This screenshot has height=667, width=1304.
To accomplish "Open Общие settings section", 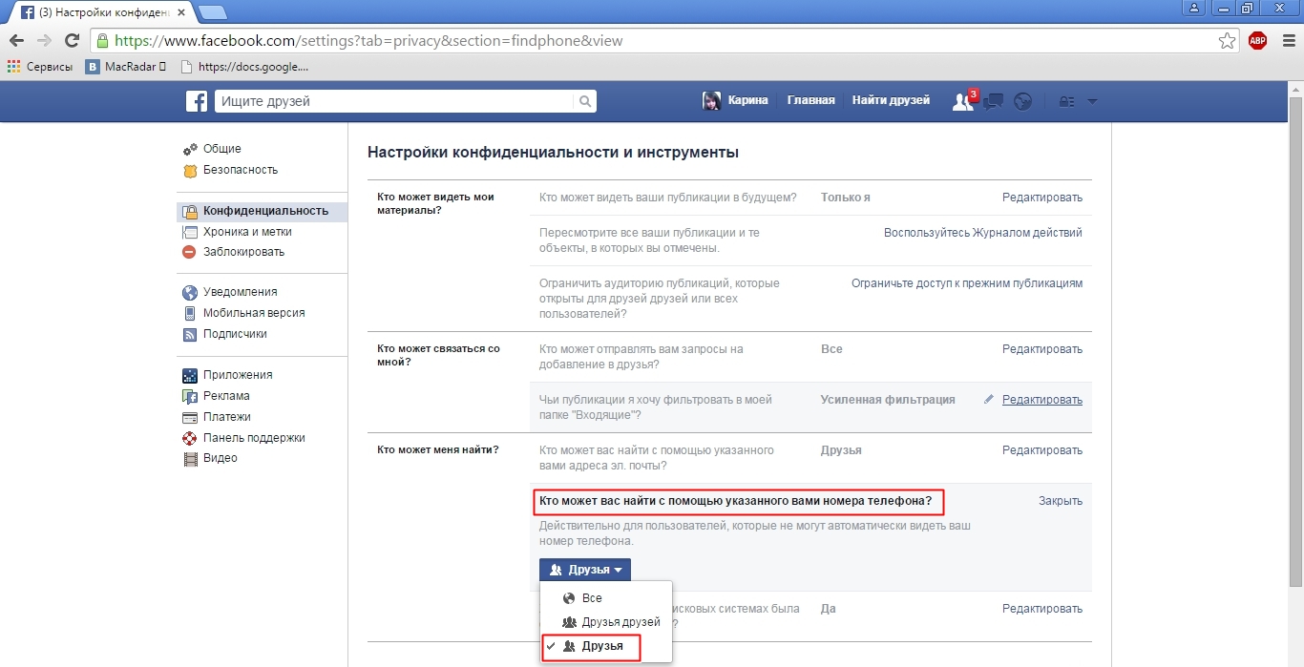I will click(221, 149).
